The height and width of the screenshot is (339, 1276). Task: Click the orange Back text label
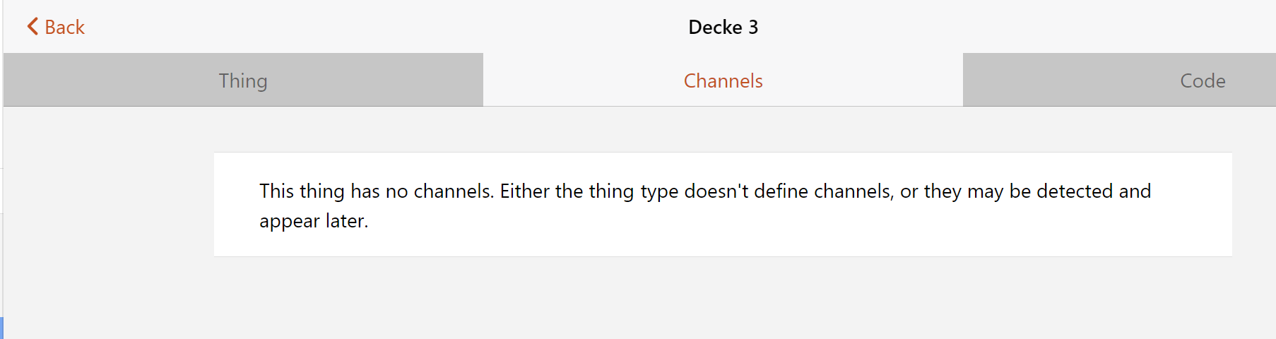tap(64, 27)
